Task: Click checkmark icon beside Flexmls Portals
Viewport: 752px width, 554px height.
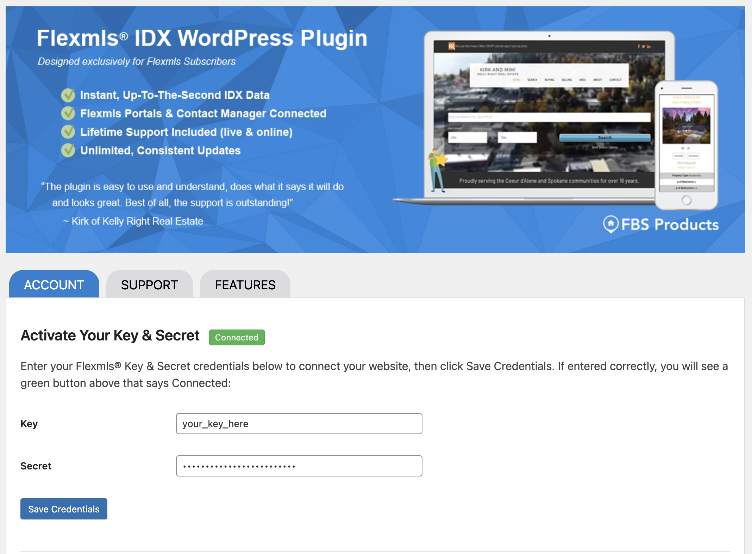Action: [x=68, y=113]
